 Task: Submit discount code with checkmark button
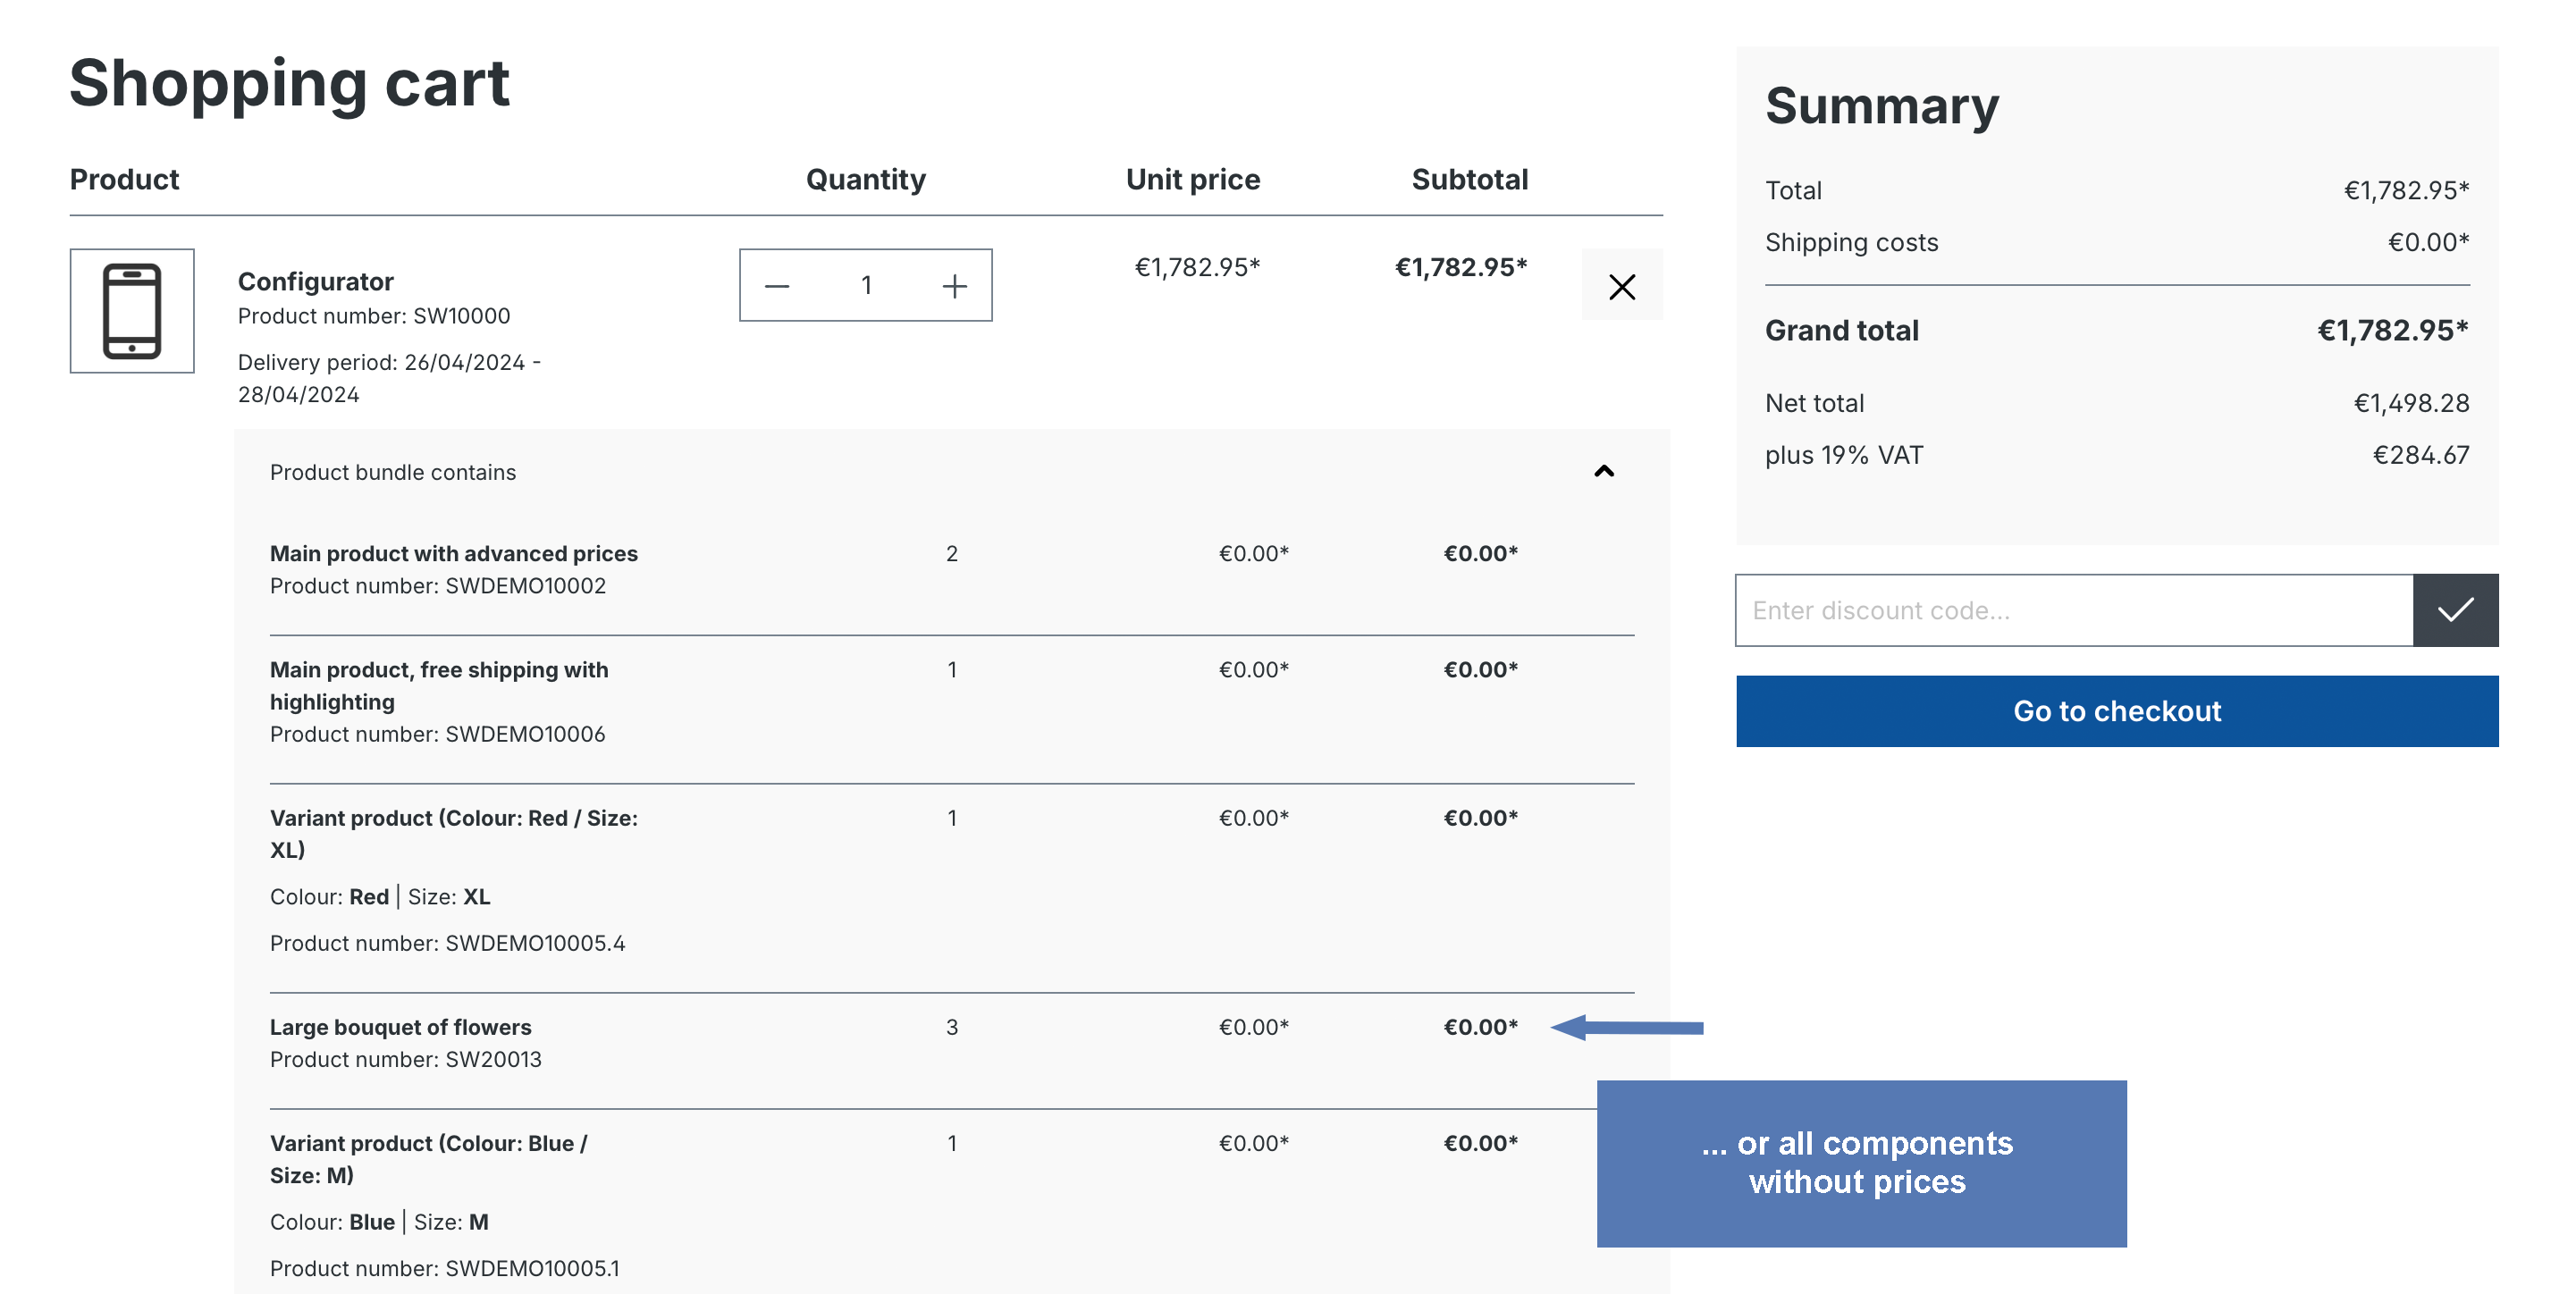tap(2455, 610)
